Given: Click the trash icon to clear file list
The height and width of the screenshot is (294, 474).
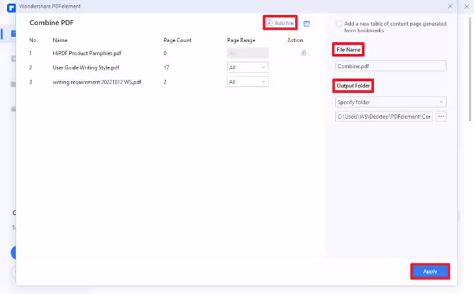Looking at the screenshot, I should coord(307,24).
